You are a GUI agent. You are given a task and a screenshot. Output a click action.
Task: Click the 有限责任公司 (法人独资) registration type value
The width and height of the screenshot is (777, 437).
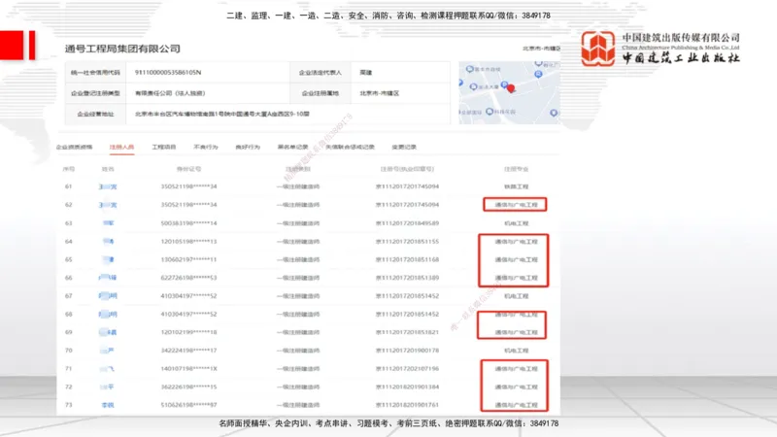pyautogui.click(x=170, y=93)
